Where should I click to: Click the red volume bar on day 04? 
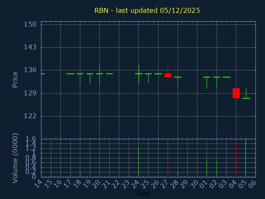236,158
